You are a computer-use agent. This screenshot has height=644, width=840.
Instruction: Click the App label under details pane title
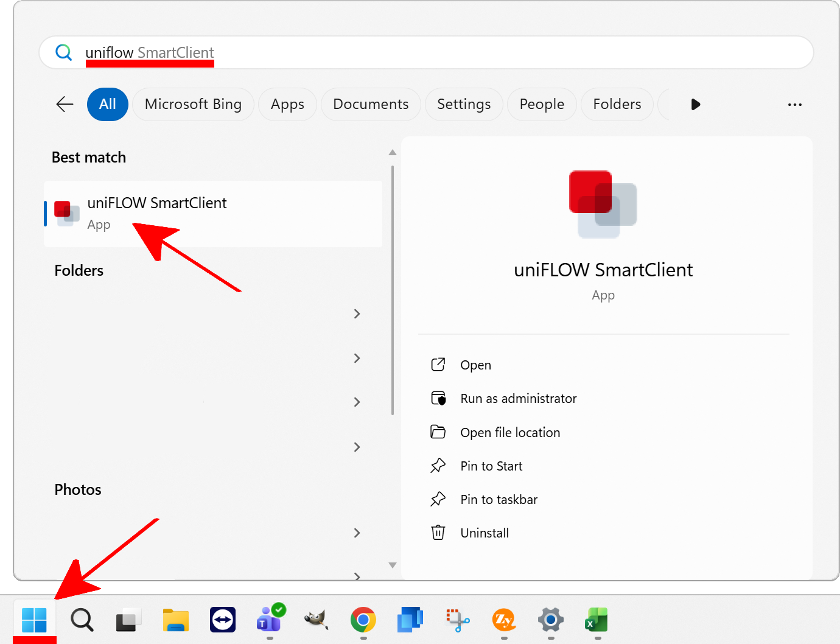pyautogui.click(x=603, y=296)
